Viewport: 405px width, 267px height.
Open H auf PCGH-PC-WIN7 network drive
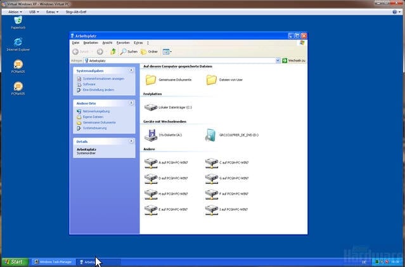(166, 194)
